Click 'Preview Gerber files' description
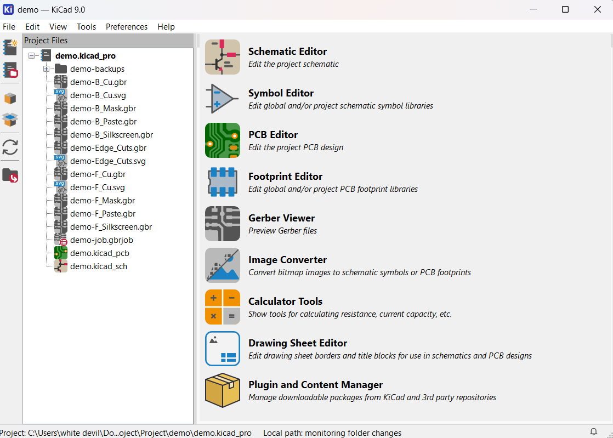 (283, 231)
